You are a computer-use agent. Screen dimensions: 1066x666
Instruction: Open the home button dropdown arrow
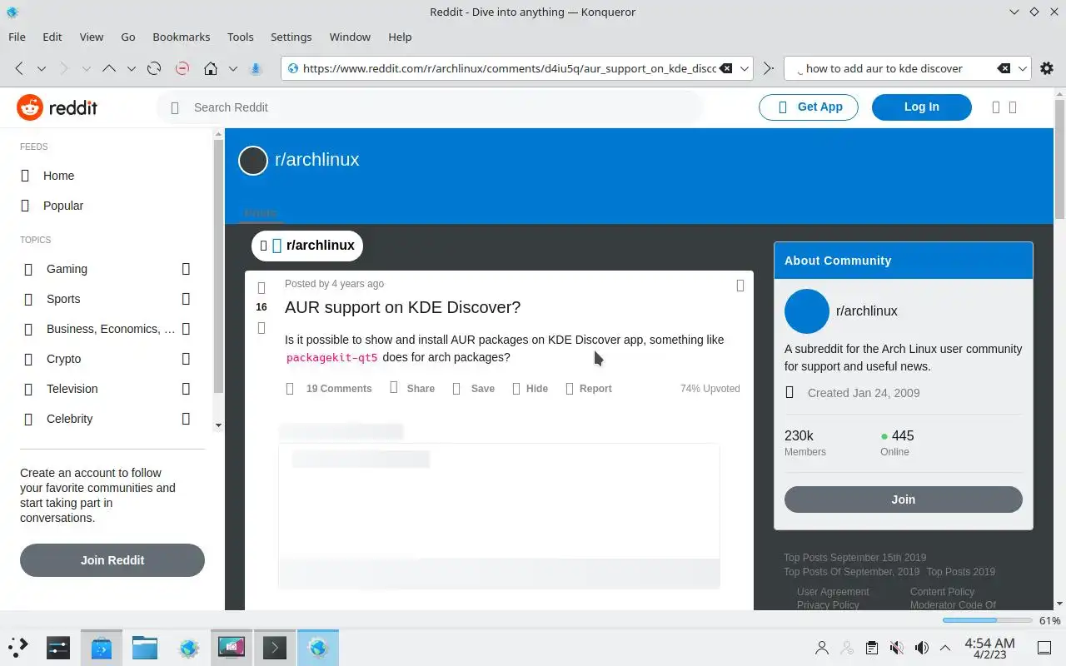(x=233, y=68)
